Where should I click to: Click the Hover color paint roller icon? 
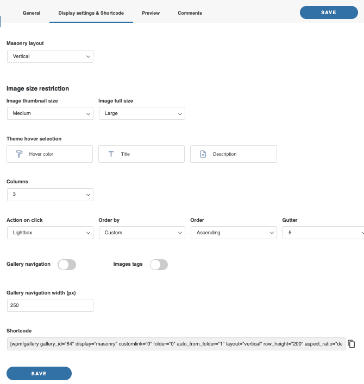pos(19,154)
